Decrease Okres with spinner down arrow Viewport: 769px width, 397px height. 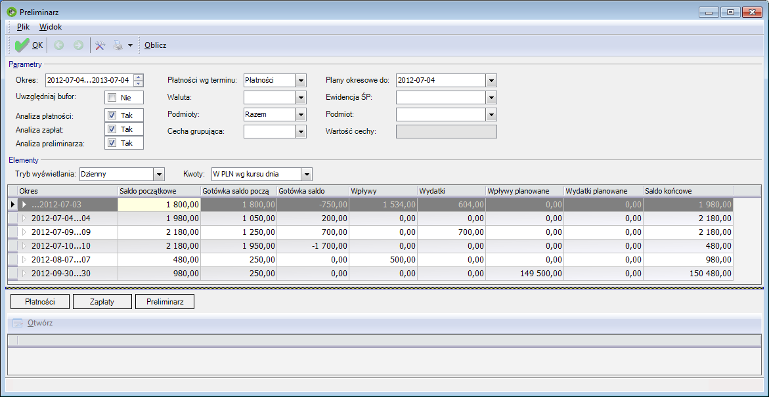[139, 83]
